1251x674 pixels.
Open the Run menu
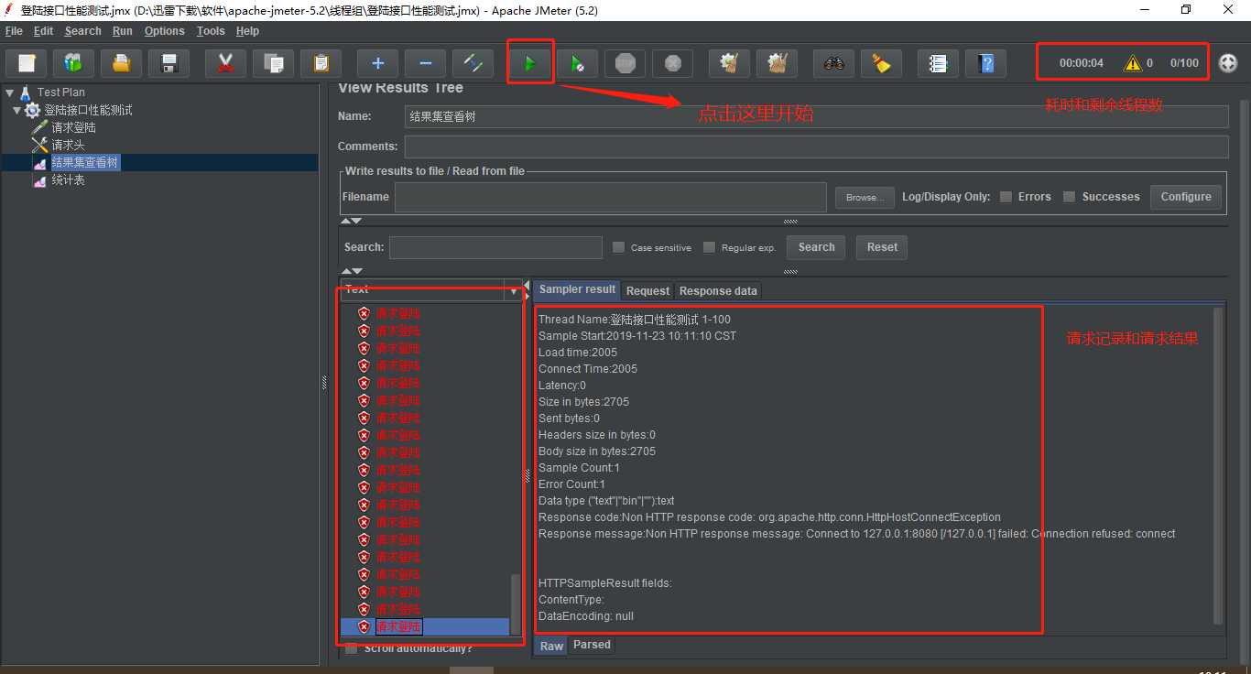point(123,31)
